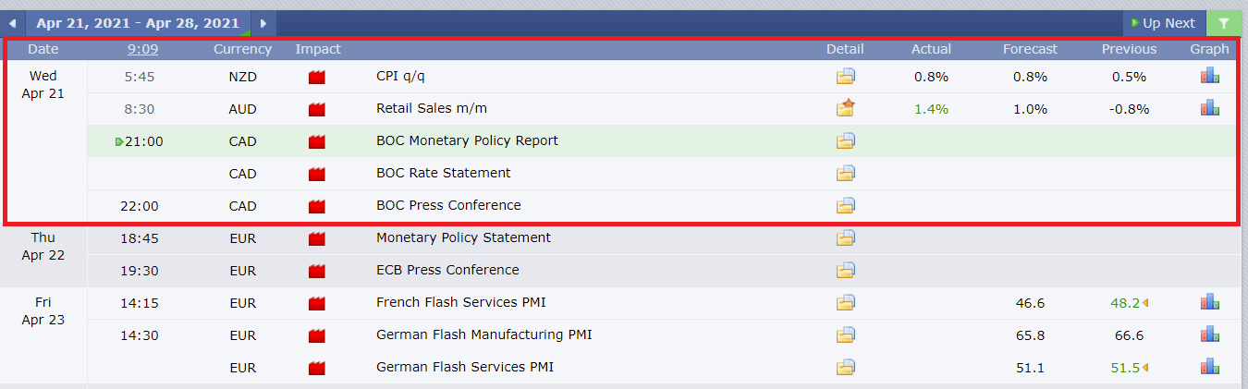Image resolution: width=1248 pixels, height=389 pixels.
Task: Click the 9:09 time settings link
Action: click(x=141, y=49)
